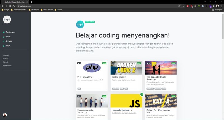Click the math tag on Opposite Couple card
Screen dimensions: 224x120
[164, 88]
